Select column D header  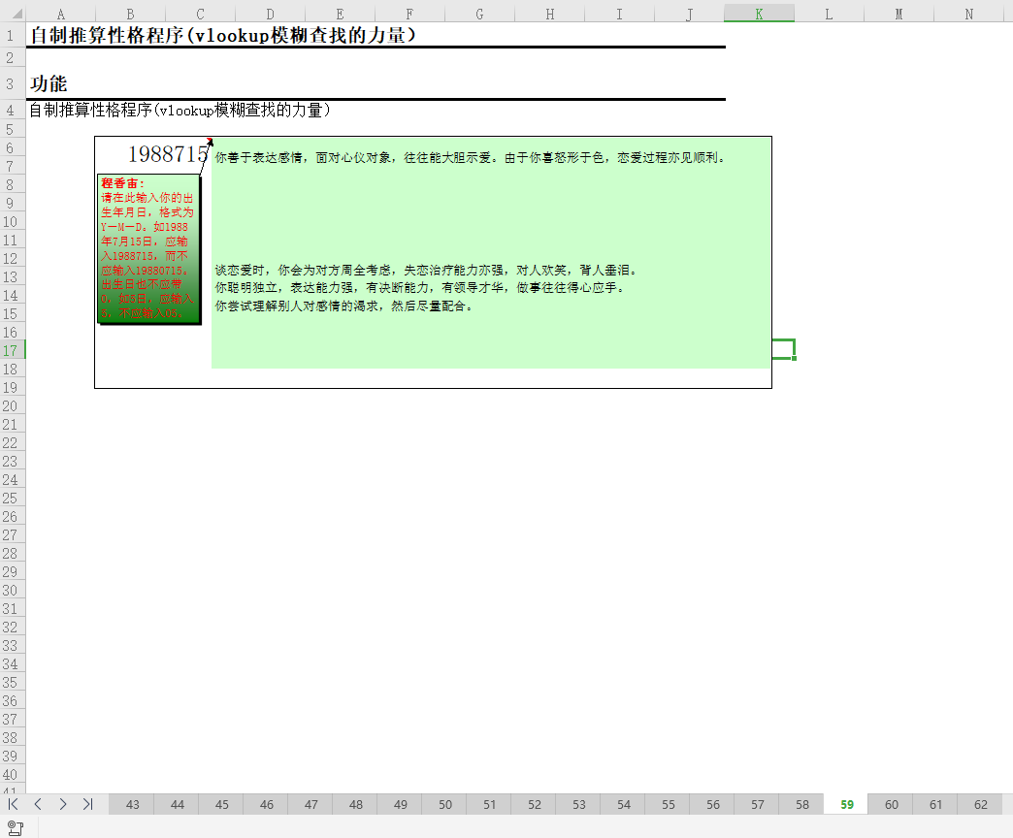[270, 14]
